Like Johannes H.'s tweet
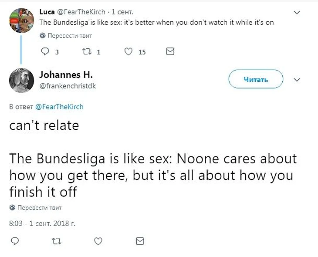The height and width of the screenshot is (257, 318). pyautogui.click(x=98, y=241)
